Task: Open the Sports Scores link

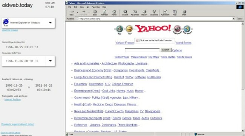Action: (x=185, y=57)
